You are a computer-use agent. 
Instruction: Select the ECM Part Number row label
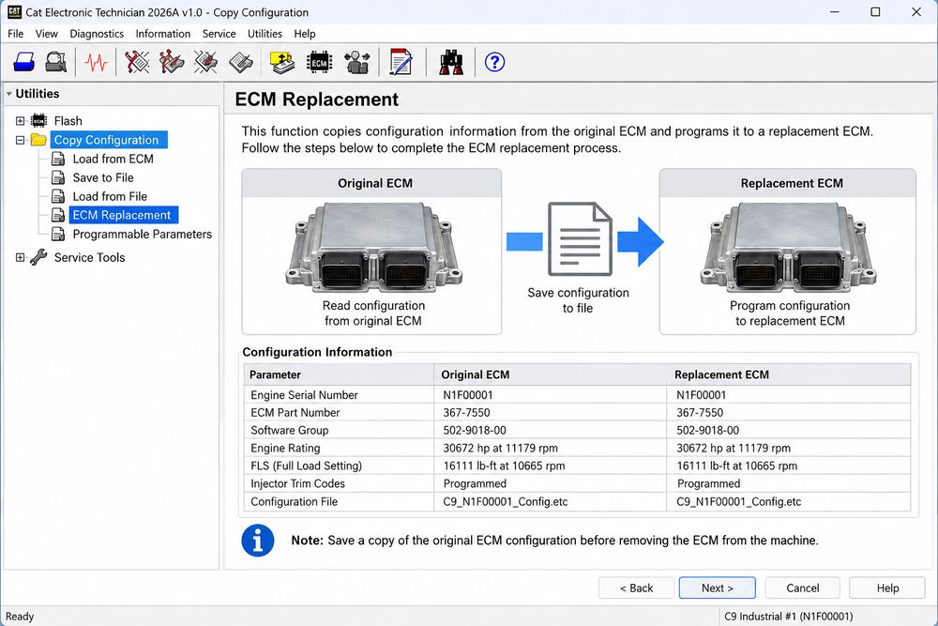point(295,412)
